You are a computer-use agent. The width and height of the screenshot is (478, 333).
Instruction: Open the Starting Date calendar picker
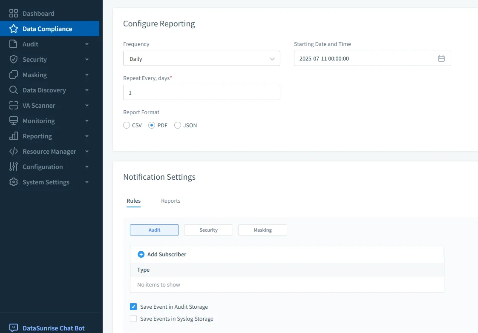pos(441,58)
